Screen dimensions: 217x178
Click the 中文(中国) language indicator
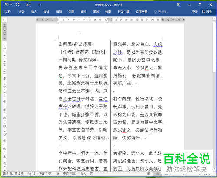(x=69, y=173)
